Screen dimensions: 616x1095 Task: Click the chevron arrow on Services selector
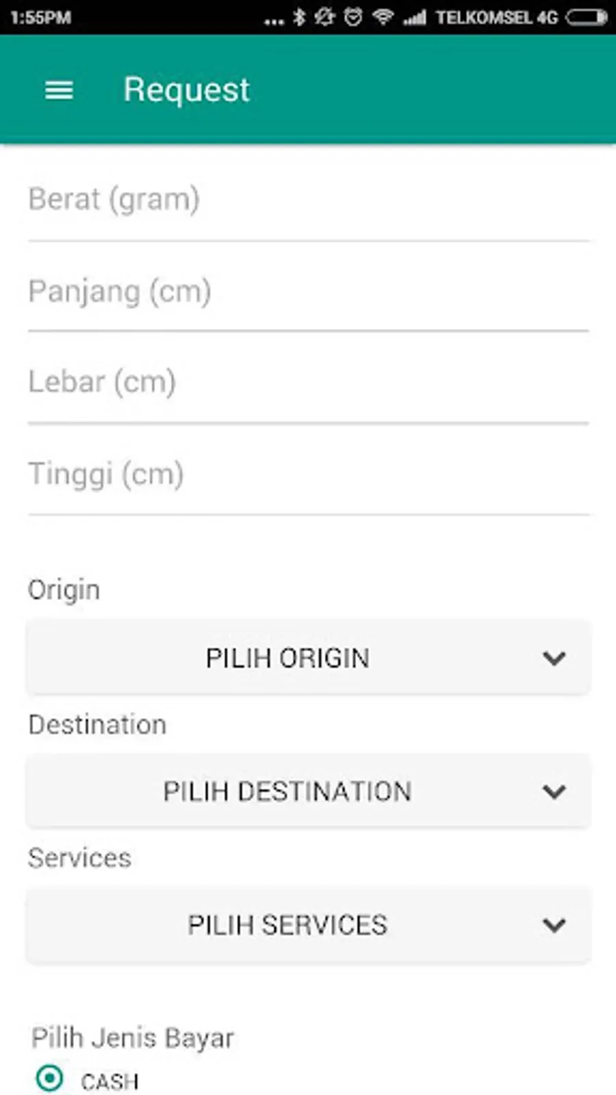(554, 925)
